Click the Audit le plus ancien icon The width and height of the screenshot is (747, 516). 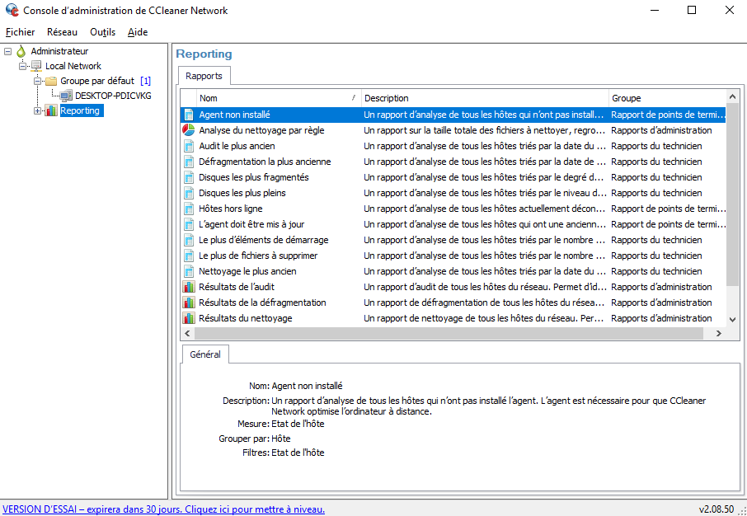(x=189, y=146)
